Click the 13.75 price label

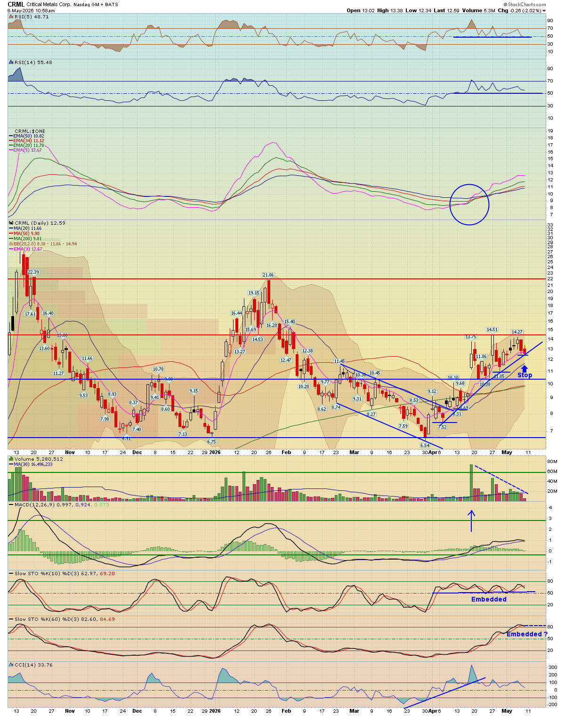coord(471,337)
